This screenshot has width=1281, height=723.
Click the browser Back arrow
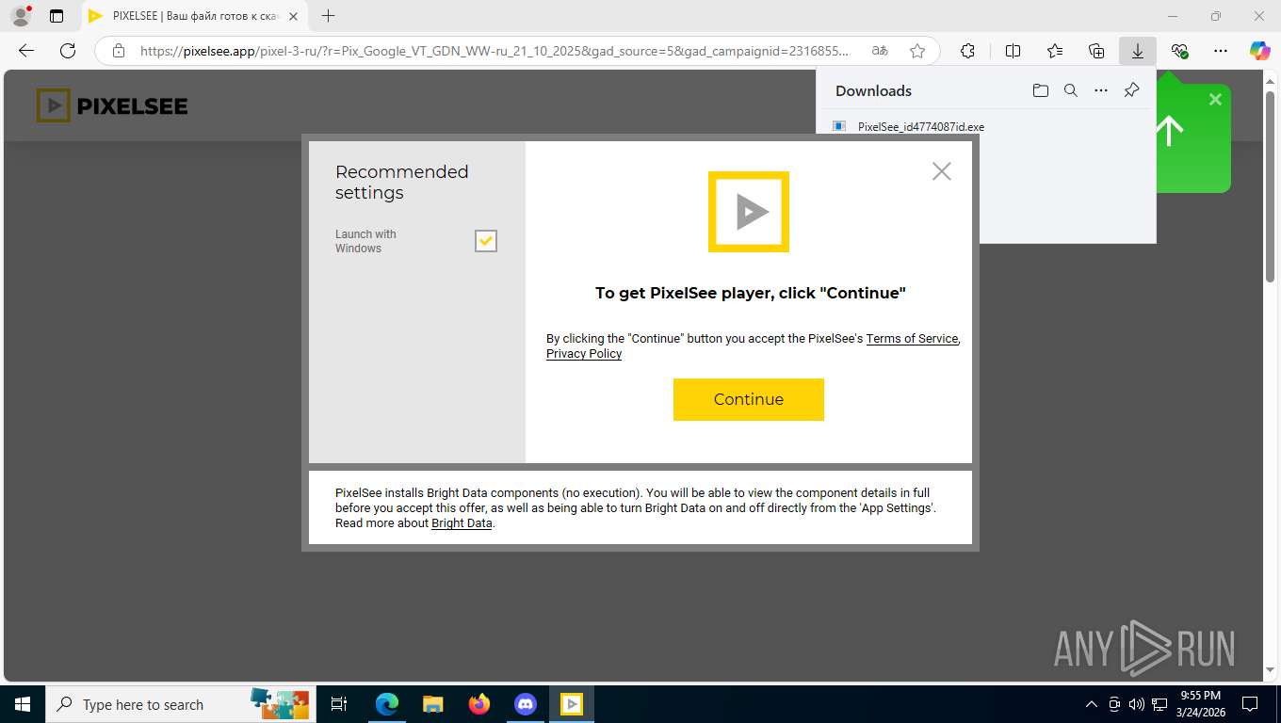point(26,51)
